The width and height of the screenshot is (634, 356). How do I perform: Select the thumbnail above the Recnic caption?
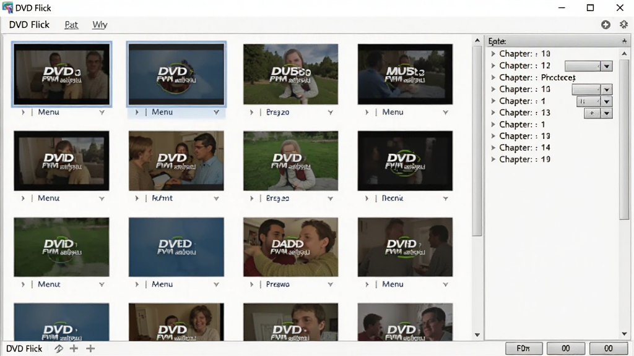(405, 161)
